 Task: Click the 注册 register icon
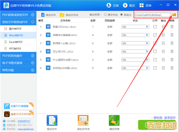coord(109,5)
